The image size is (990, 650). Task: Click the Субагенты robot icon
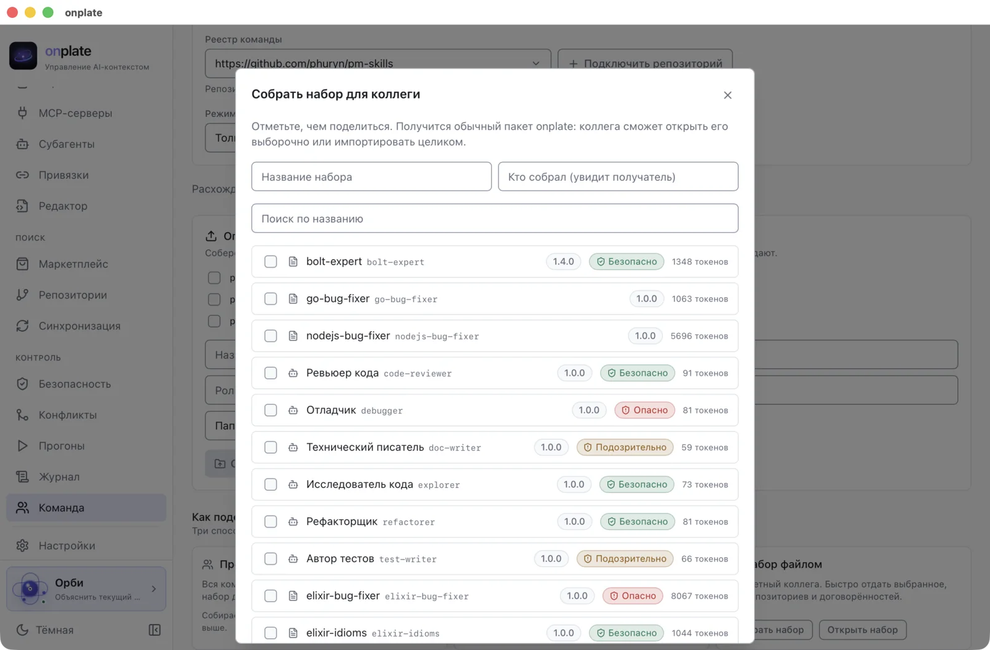22,144
